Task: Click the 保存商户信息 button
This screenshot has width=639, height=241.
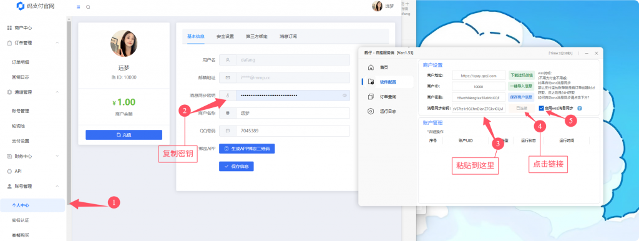Action: 521,97
